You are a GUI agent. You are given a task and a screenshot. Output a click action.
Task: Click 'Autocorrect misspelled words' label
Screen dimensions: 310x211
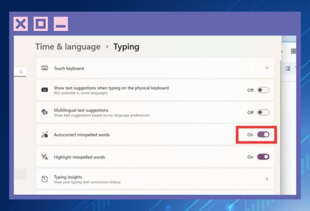(x=82, y=135)
